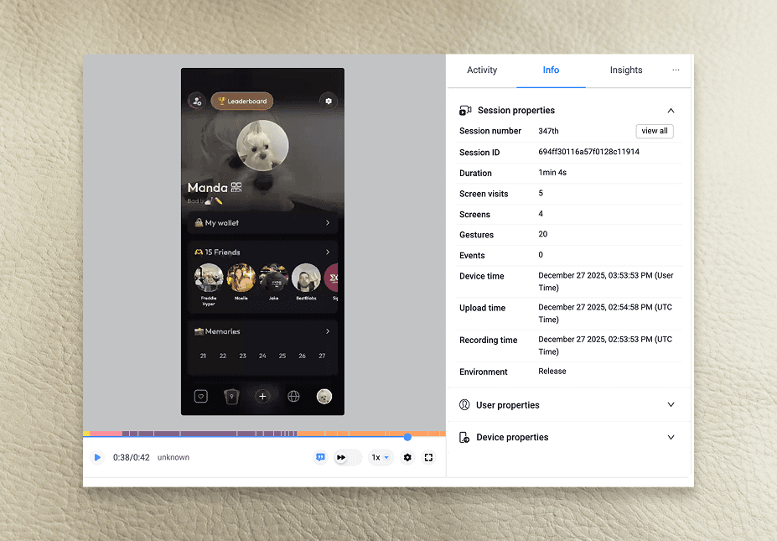Click the Duration value 1min 4s
This screenshot has height=541, width=777.
[552, 173]
